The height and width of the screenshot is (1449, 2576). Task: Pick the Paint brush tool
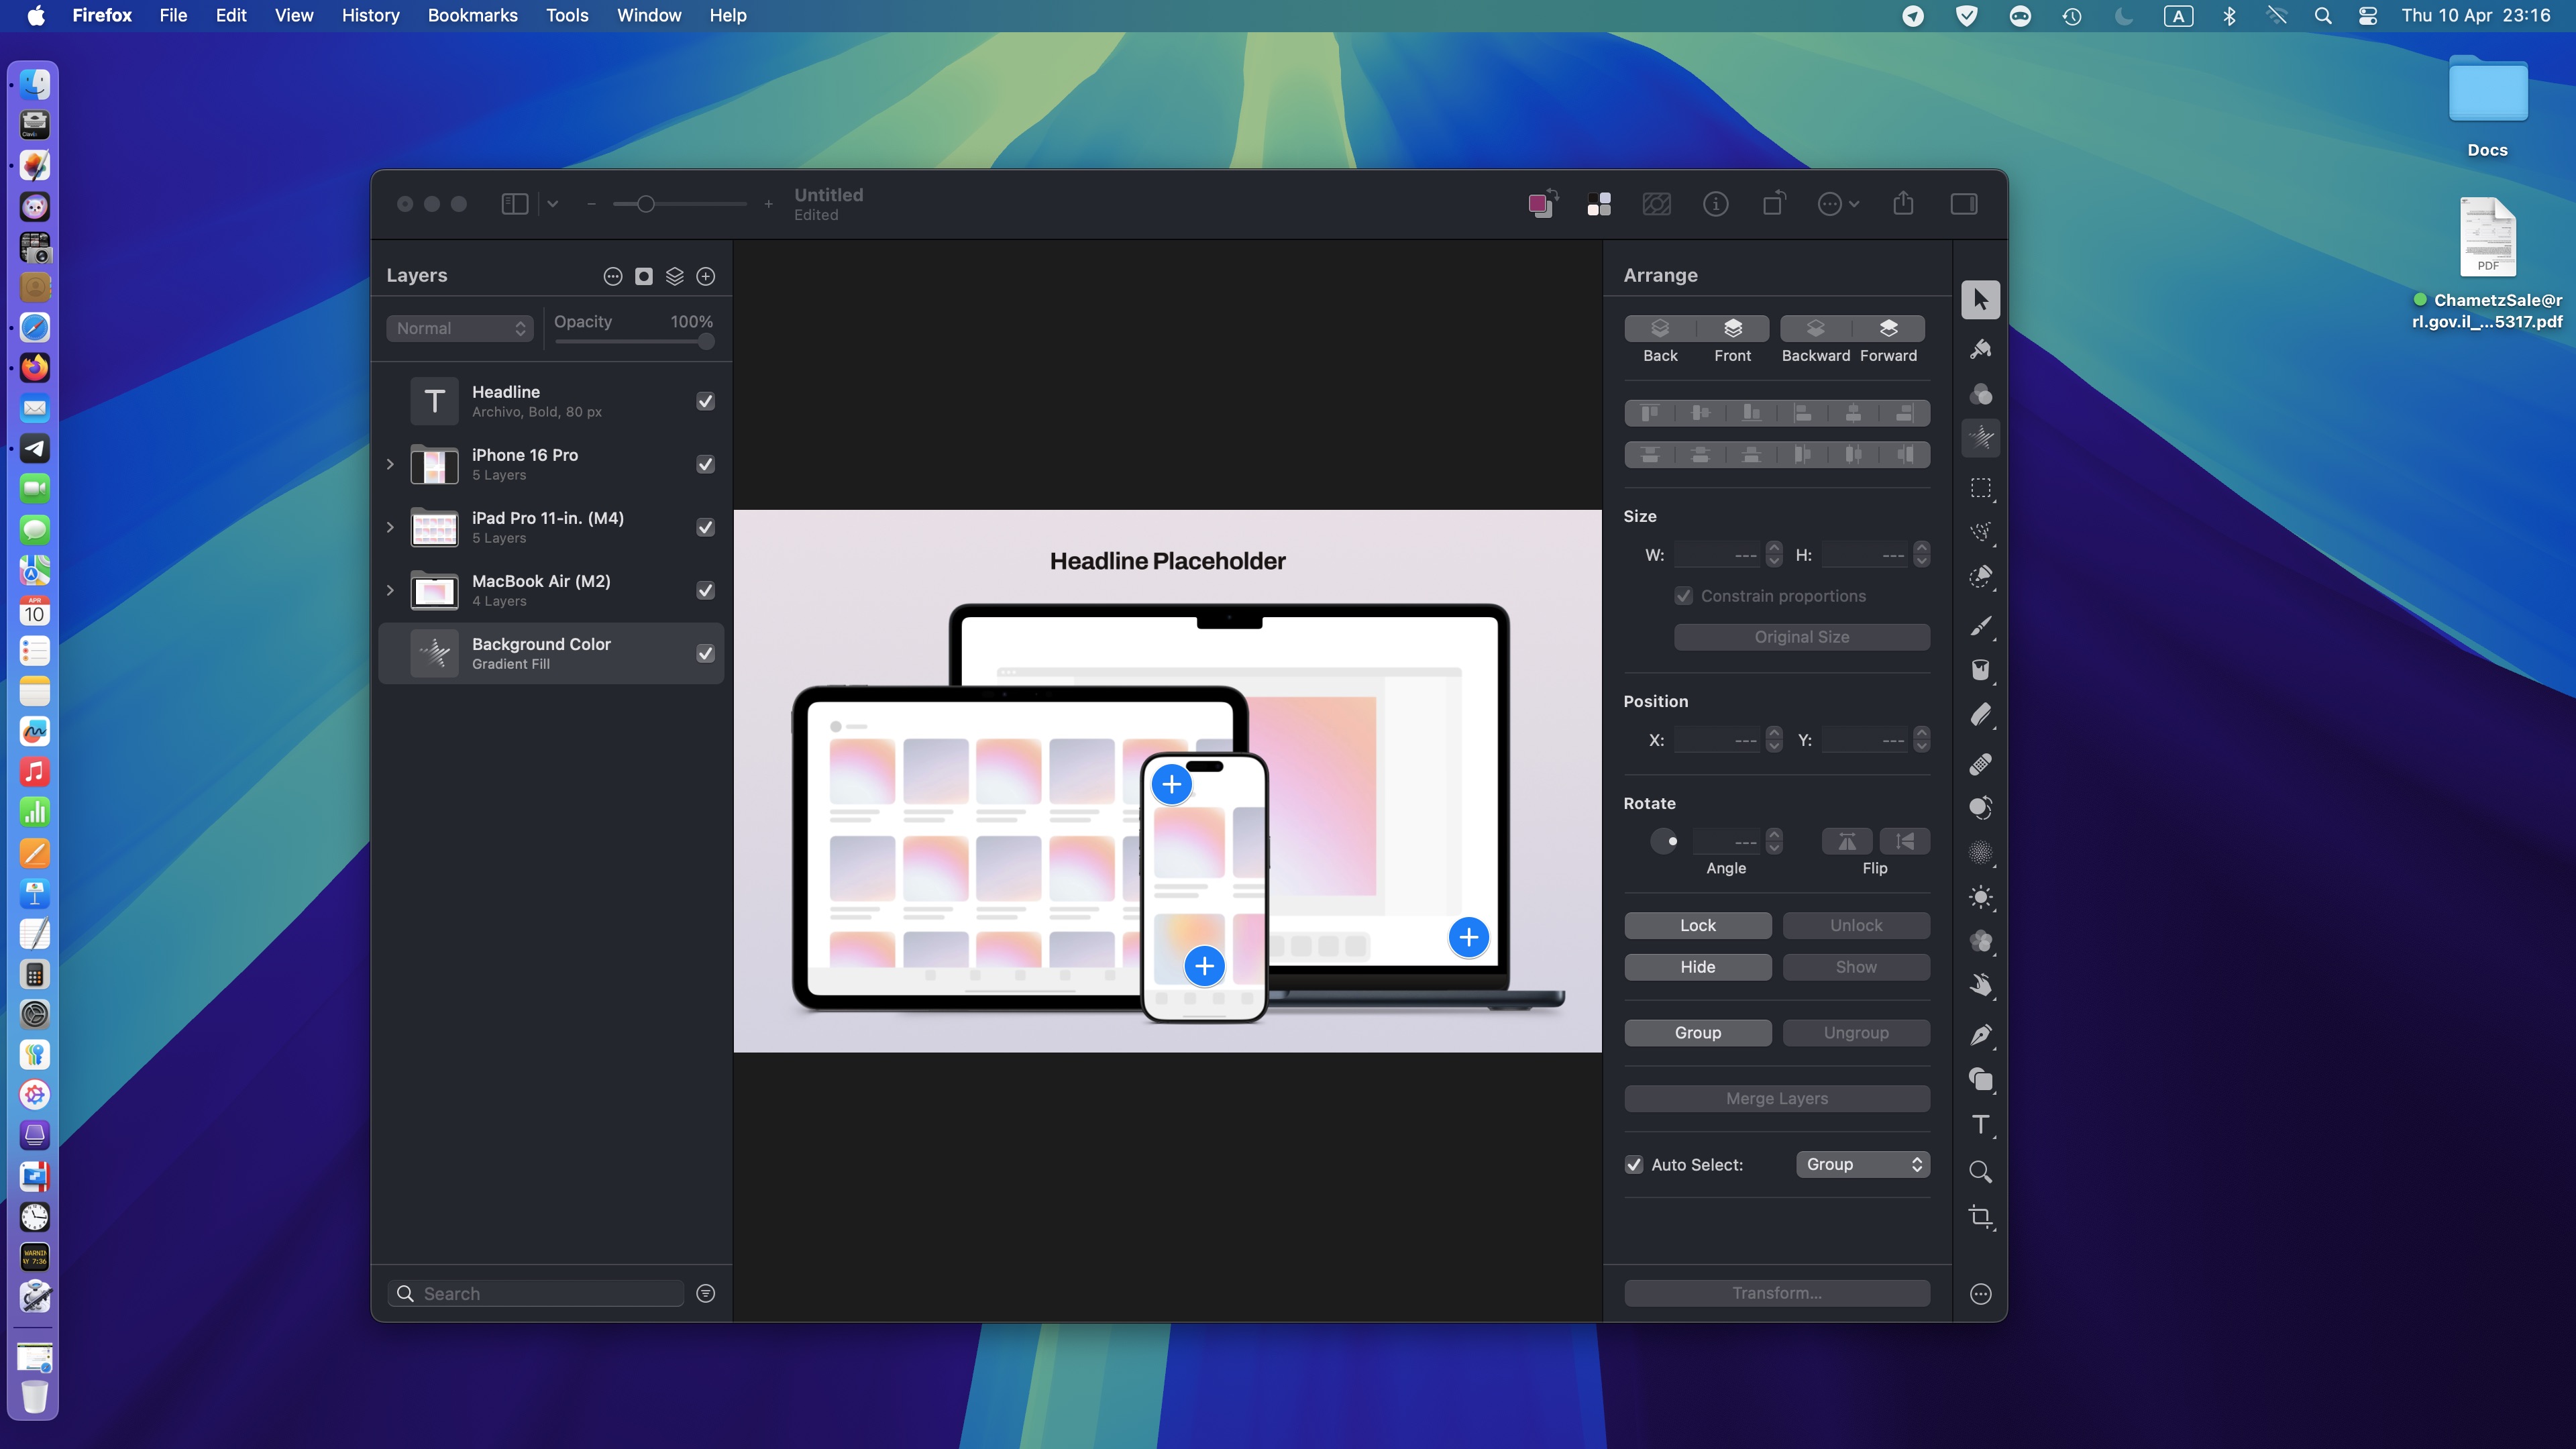(1980, 626)
